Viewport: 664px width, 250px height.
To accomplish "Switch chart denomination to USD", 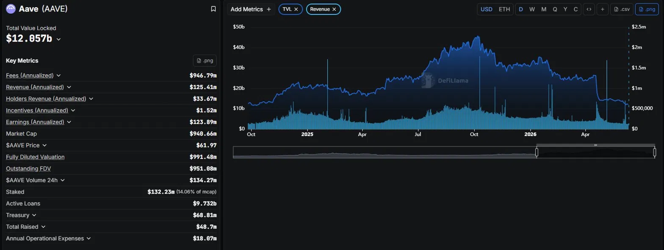I will click(486, 9).
